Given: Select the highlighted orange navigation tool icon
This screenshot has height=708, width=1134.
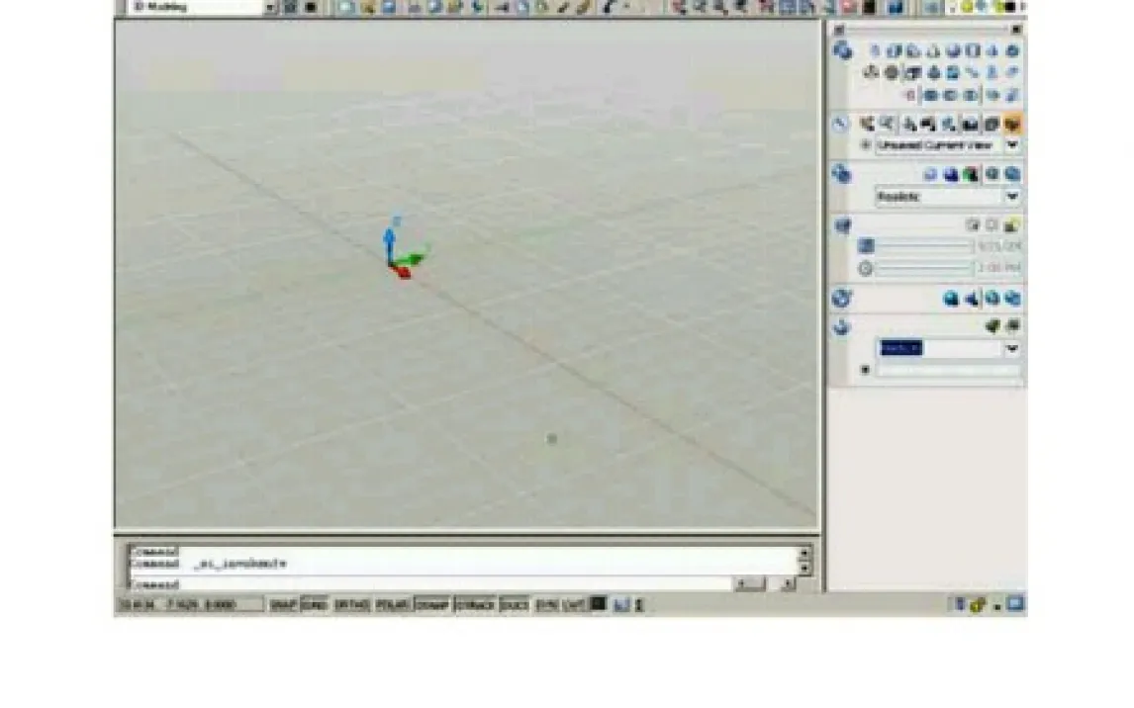Looking at the screenshot, I should click(x=1012, y=124).
